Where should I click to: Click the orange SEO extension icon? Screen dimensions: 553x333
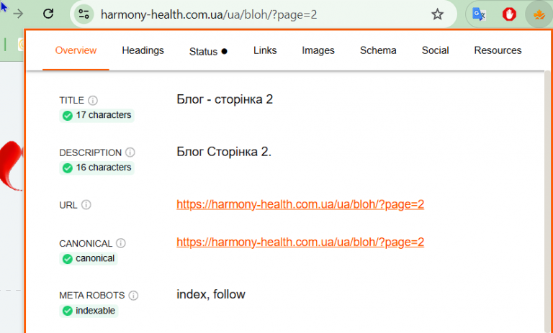point(539,14)
